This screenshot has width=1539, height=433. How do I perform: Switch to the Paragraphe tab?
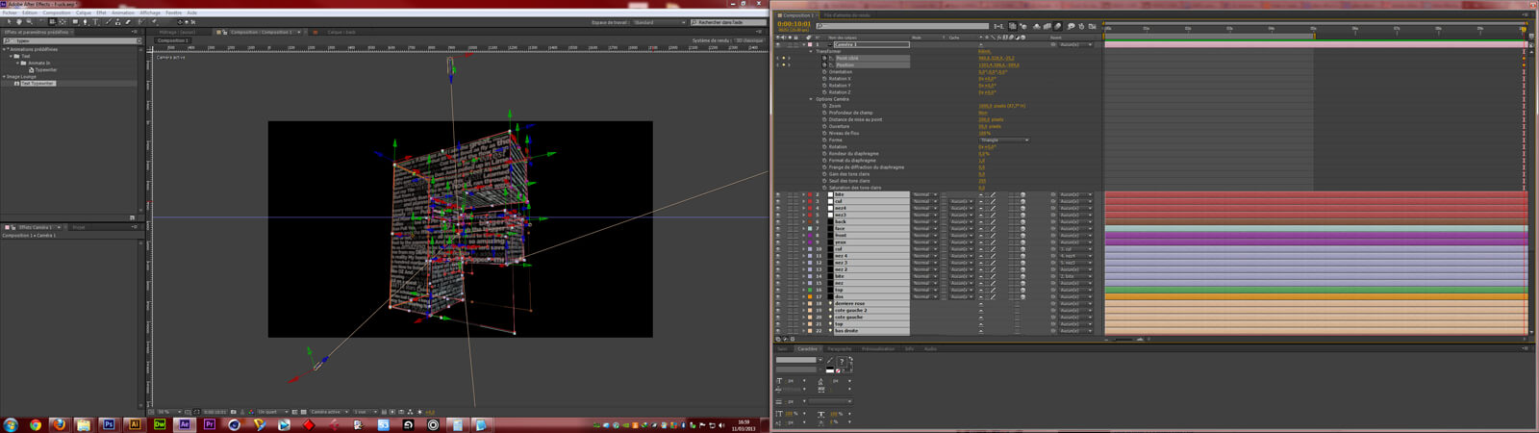tap(840, 349)
